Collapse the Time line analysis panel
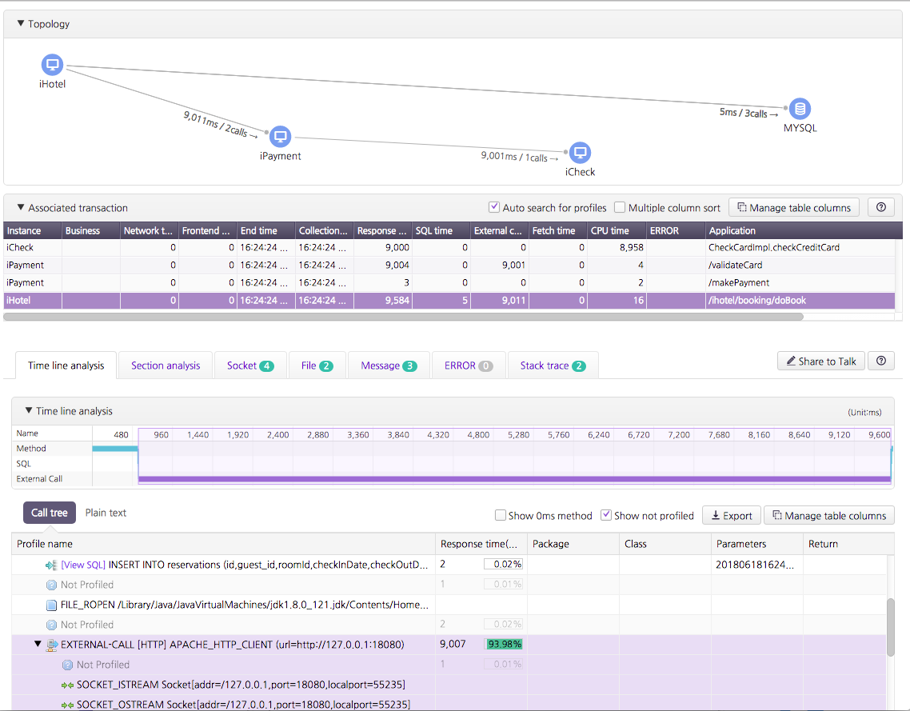Viewport: 910px width, 711px height. click(29, 410)
